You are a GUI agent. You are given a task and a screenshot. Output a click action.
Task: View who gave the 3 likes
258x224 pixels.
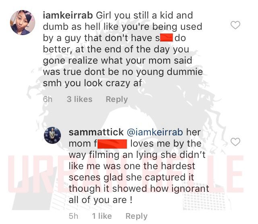click(79, 99)
